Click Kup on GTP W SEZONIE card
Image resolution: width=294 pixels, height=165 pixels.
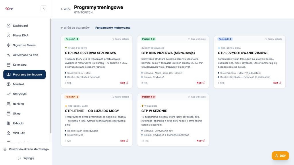(201, 140)
